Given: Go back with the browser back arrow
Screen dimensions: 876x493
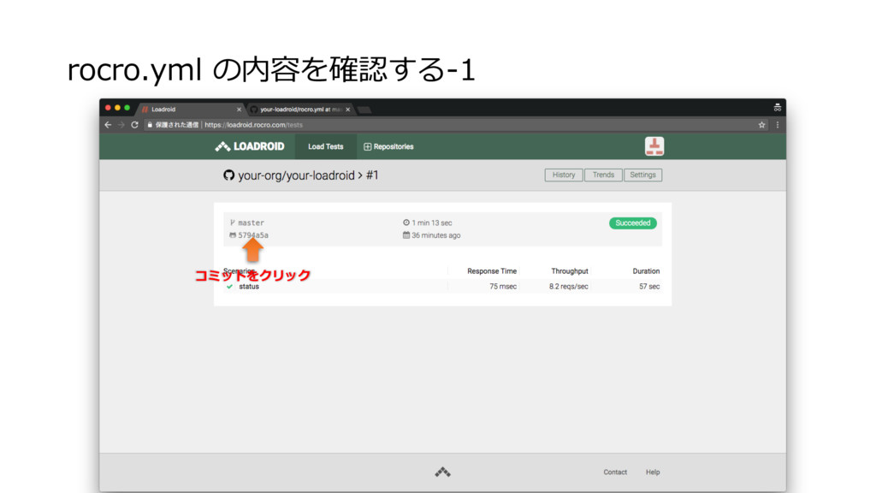Looking at the screenshot, I should 108,125.
